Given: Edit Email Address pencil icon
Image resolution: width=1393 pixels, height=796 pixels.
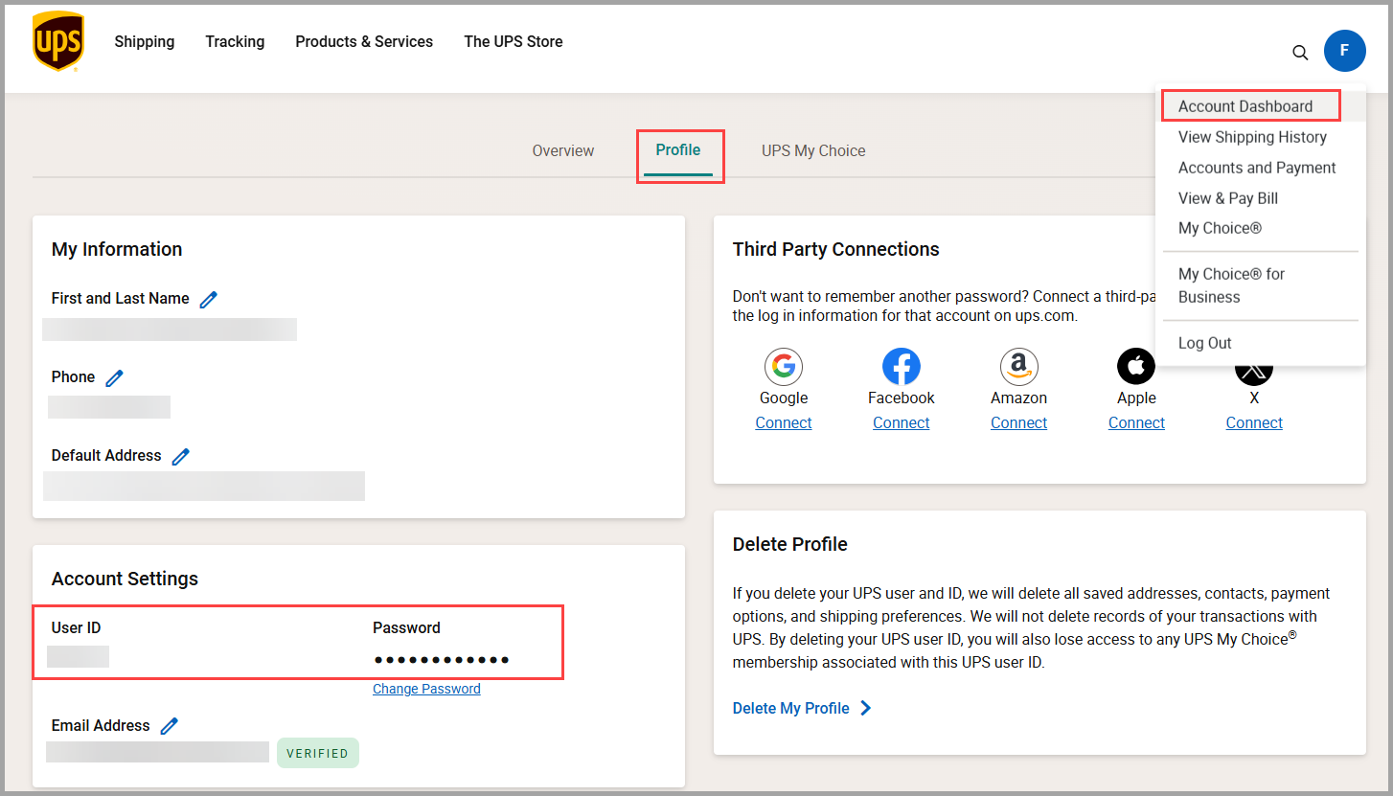Looking at the screenshot, I should pyautogui.click(x=170, y=726).
